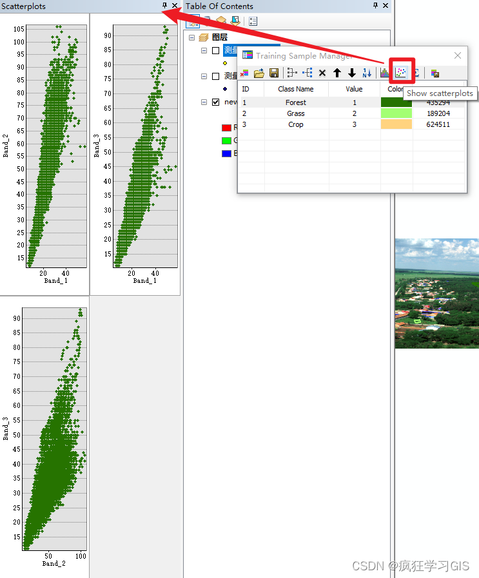
Task: Collapse the 图层 data frame node
Action: click(x=191, y=37)
